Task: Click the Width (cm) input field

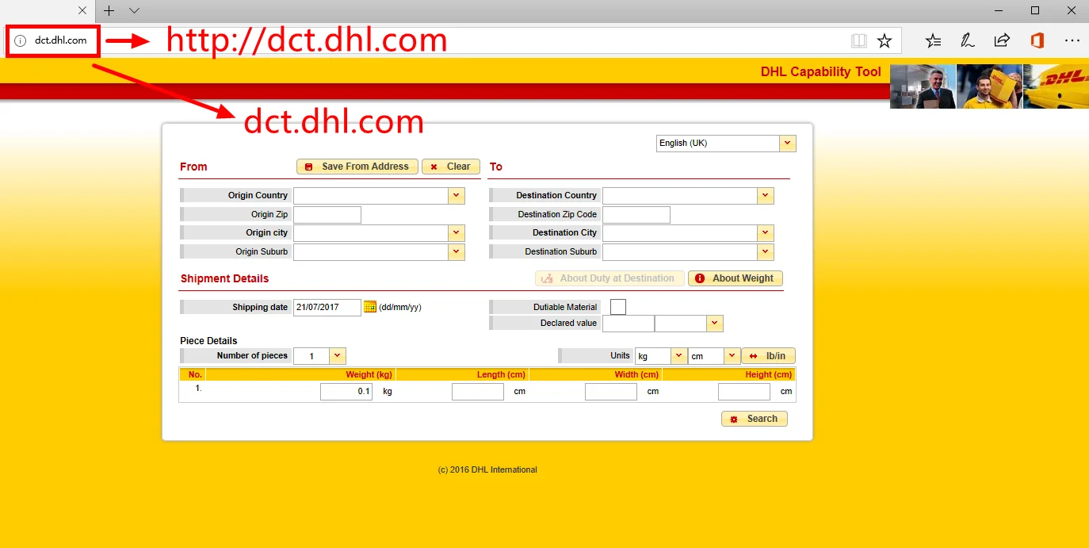Action: 611,392
